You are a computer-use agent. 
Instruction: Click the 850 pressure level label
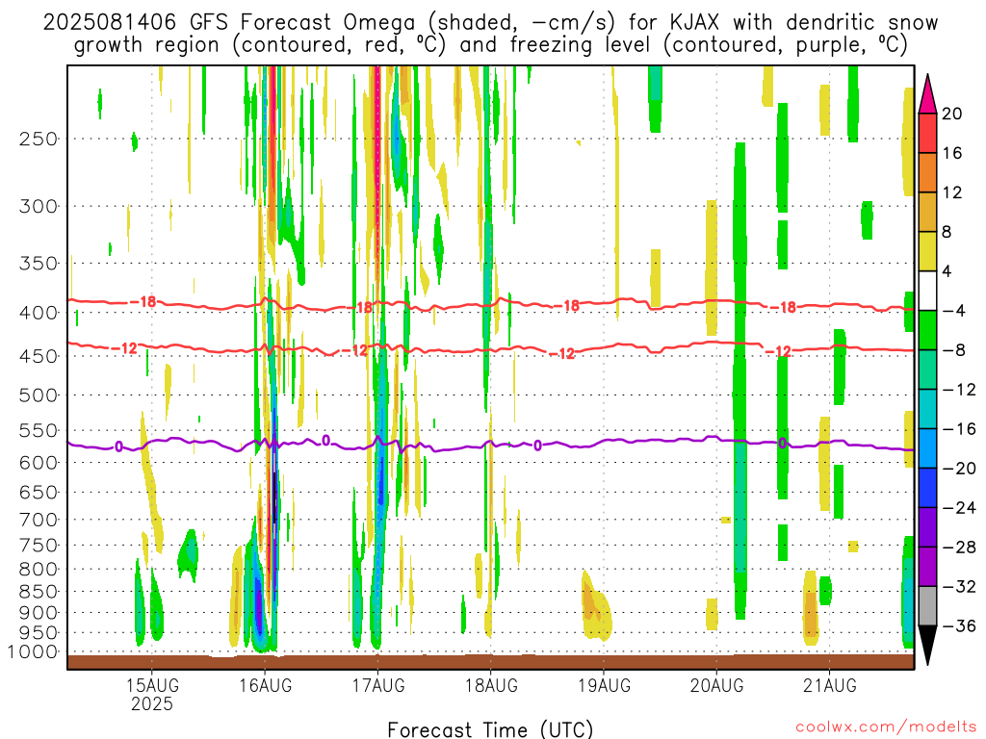coord(39,592)
